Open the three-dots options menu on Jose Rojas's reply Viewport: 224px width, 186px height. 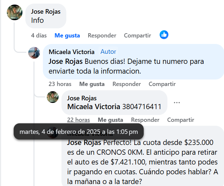tap(177, 103)
